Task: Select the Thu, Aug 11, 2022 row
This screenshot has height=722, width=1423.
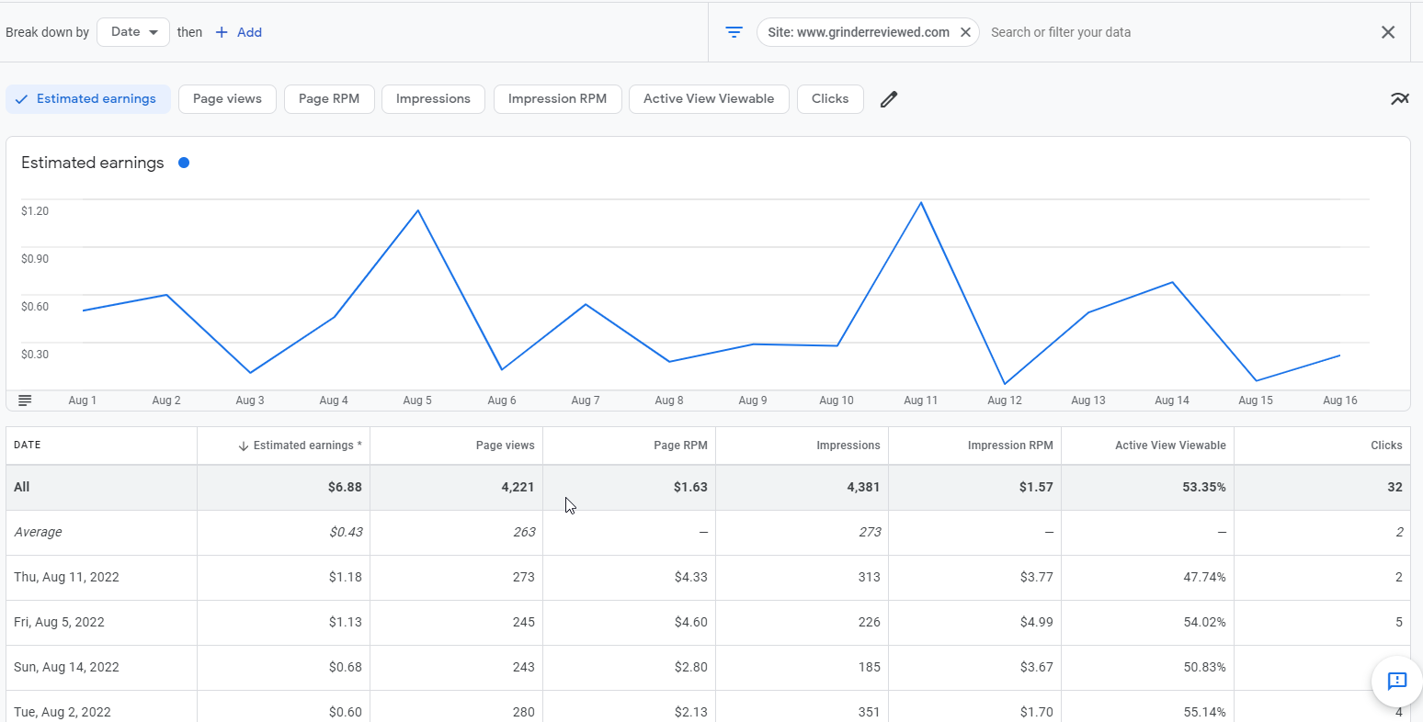Action: pyautogui.click(x=709, y=578)
